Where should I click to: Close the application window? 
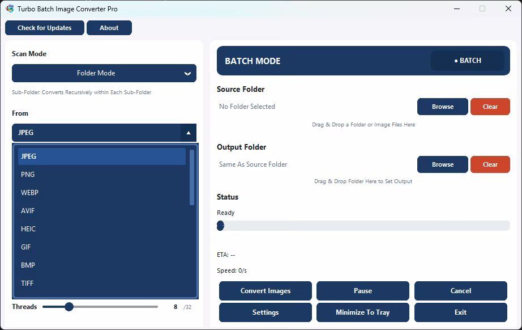[x=508, y=9]
